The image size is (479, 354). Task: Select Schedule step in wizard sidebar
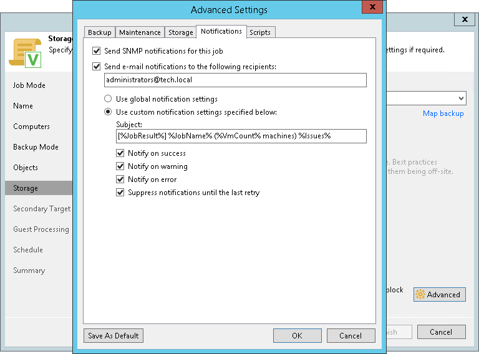tap(28, 250)
